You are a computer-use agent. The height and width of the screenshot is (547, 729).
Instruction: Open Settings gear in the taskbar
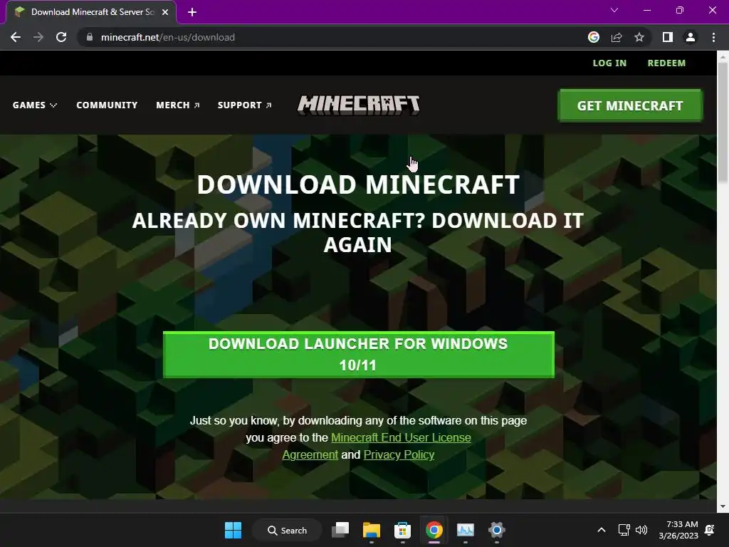click(496, 530)
